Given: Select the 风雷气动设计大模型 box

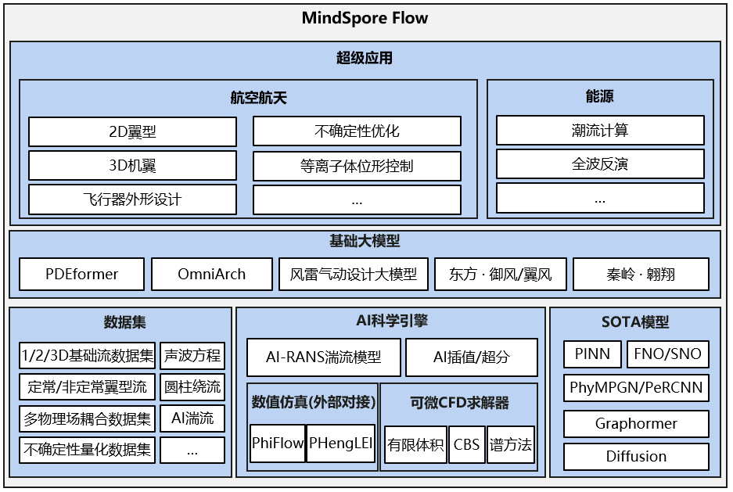Looking at the screenshot, I should pyautogui.click(x=354, y=275).
